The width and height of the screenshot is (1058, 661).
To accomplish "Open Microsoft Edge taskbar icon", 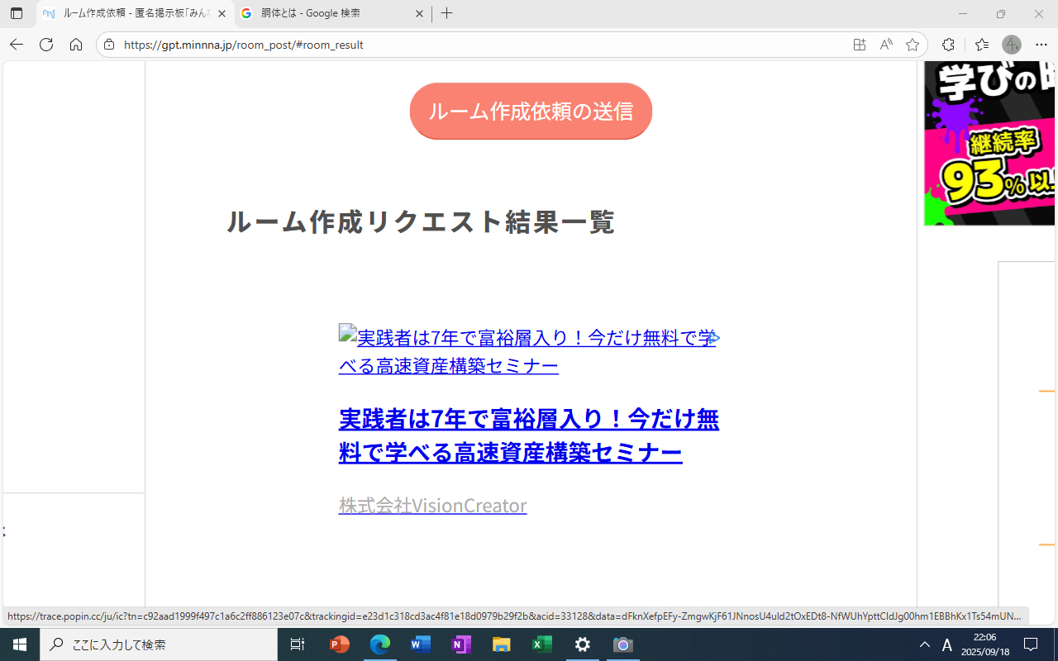I will (x=380, y=644).
